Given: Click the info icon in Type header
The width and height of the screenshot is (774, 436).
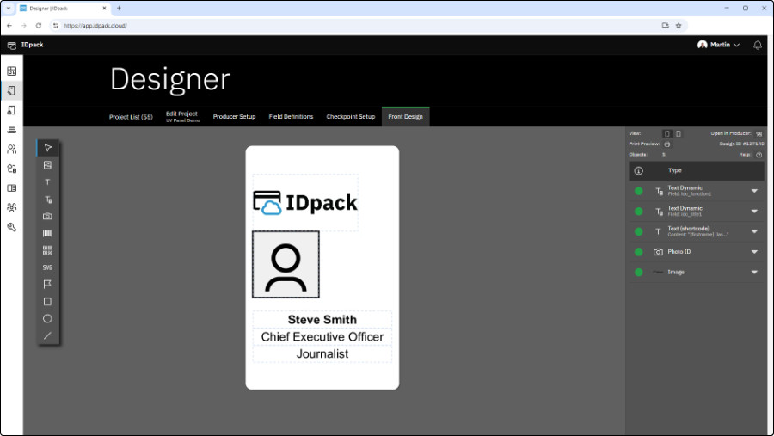Looking at the screenshot, I should (x=638, y=171).
